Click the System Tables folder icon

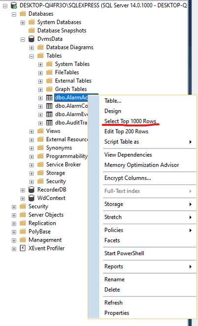coord(49,64)
